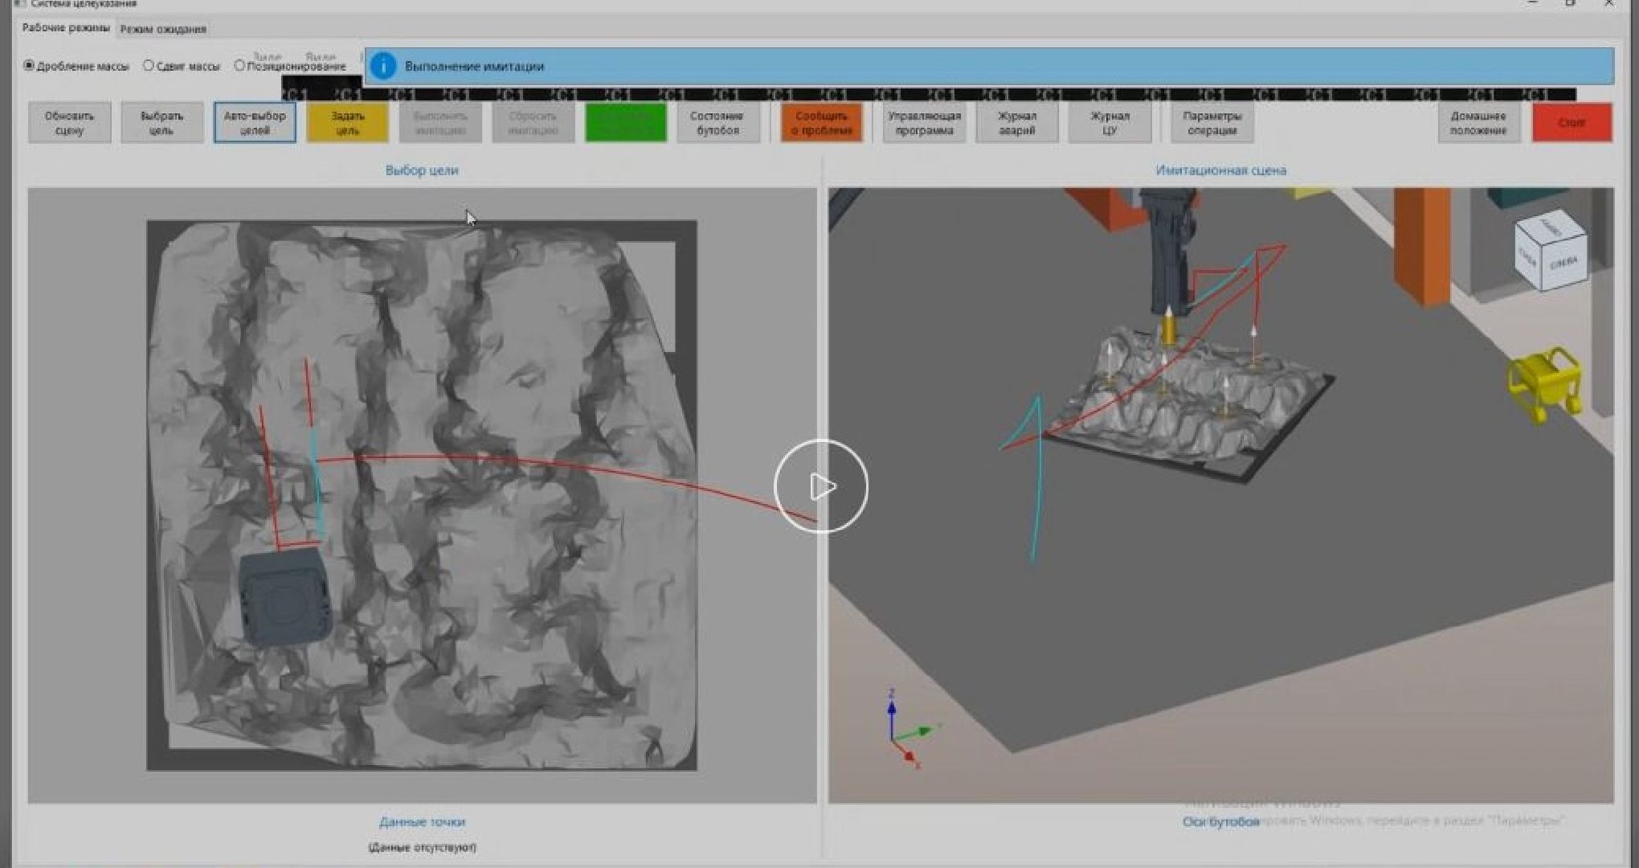Image resolution: width=1639 pixels, height=868 pixels.
Task: Click the yellow 'Задать цель' button
Action: (347, 123)
